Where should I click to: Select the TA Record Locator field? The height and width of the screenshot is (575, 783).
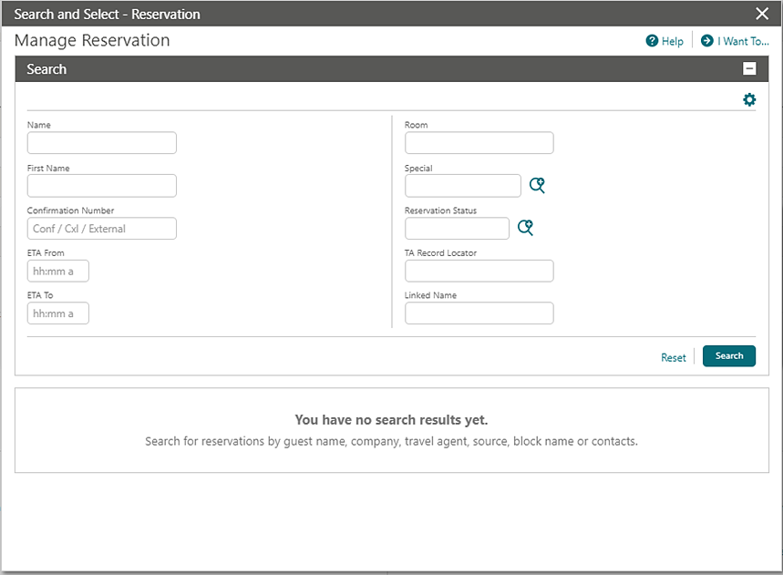coord(479,271)
